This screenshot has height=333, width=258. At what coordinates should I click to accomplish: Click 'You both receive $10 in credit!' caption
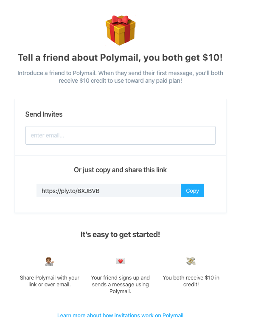191,281
